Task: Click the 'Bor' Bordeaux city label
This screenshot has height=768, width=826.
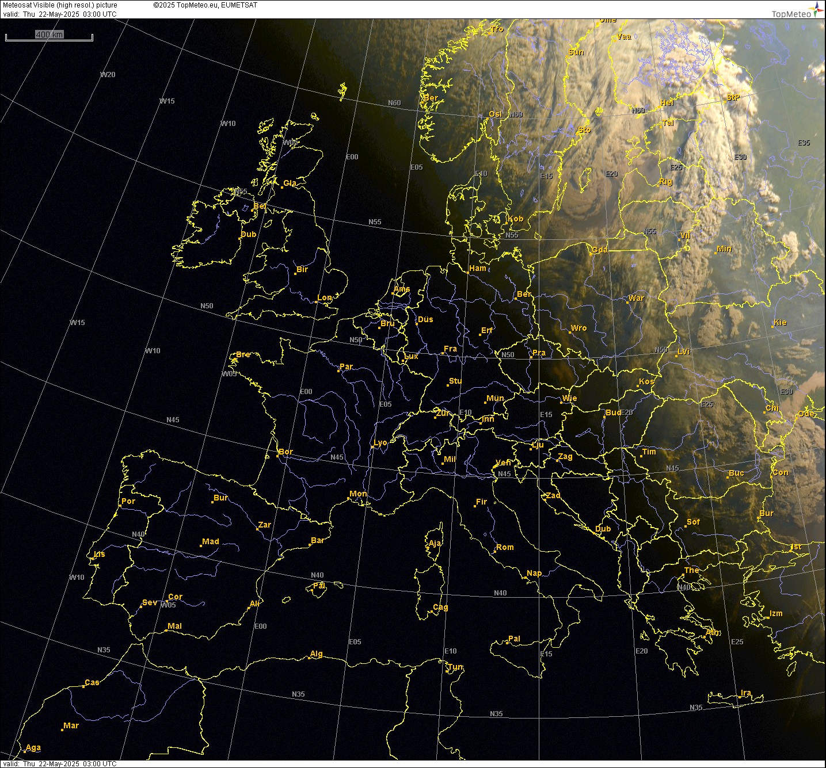Action: [286, 452]
